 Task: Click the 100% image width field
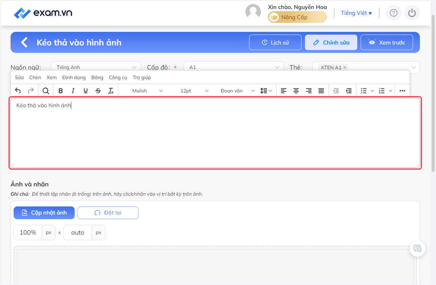tap(28, 232)
